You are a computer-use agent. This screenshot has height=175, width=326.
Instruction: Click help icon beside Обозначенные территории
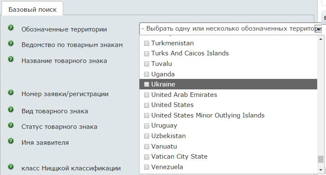[11, 28]
